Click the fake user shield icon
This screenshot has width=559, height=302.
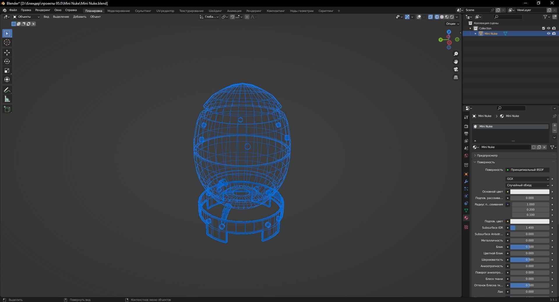tap(534, 147)
